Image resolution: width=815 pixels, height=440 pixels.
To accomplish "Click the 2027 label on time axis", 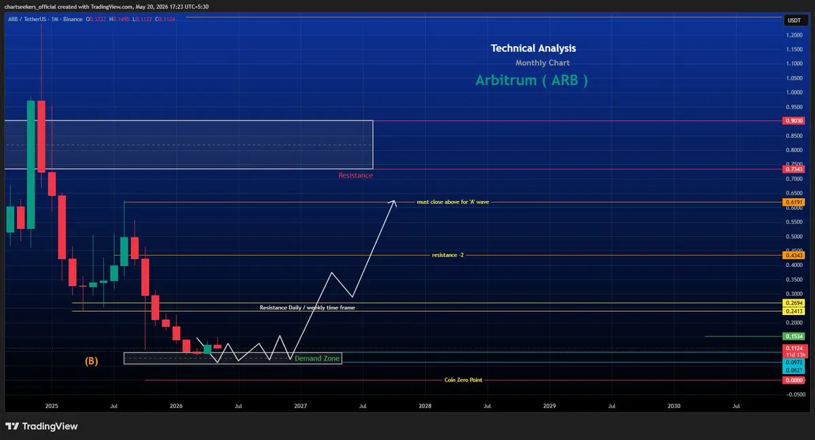I will click(x=301, y=406).
